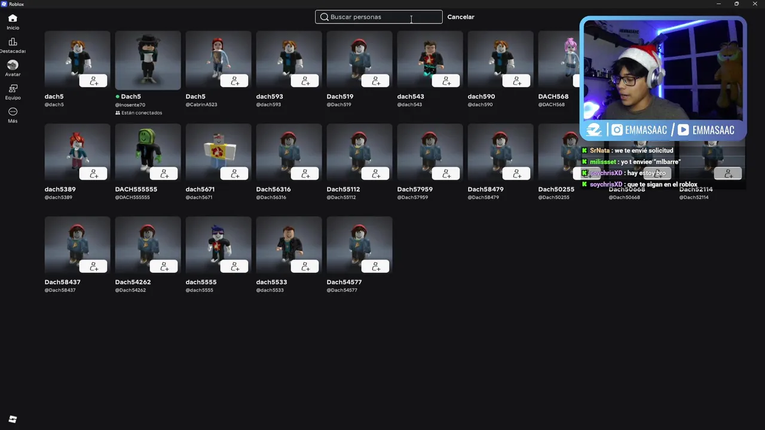Viewport: 765px width, 430px height.
Task: Open DACH555555 green avatar thumbnail
Action: coord(148,153)
